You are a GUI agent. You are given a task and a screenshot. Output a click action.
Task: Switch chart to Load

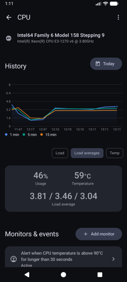point(60,153)
